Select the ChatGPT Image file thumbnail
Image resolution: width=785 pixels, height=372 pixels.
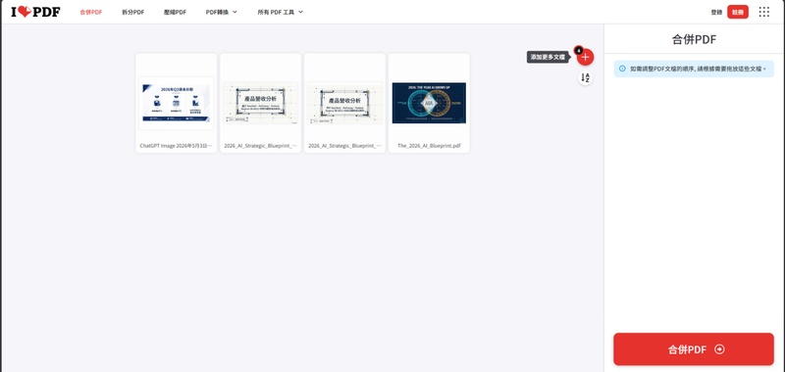click(x=177, y=103)
